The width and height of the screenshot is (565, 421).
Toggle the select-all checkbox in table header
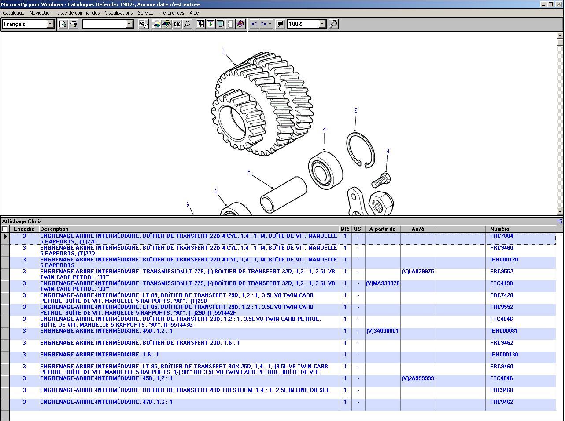click(5, 229)
